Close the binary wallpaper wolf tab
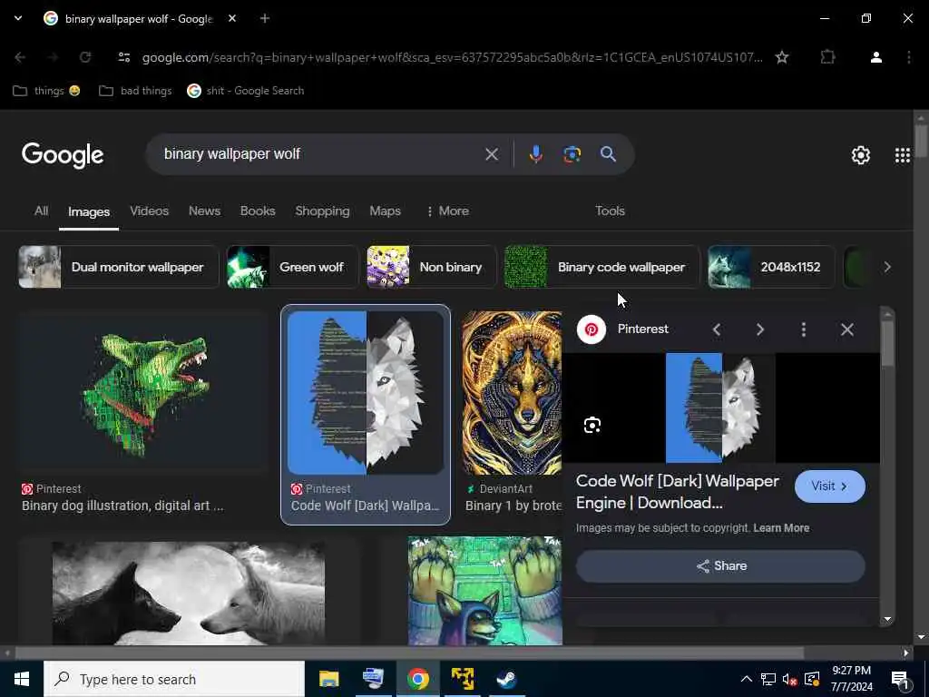 pyautogui.click(x=232, y=18)
